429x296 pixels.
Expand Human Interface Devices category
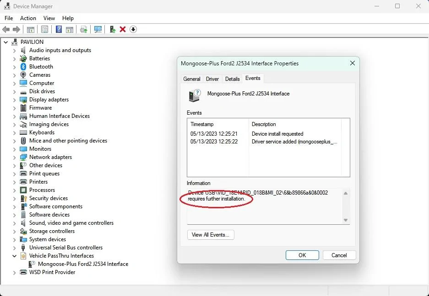click(x=15, y=116)
